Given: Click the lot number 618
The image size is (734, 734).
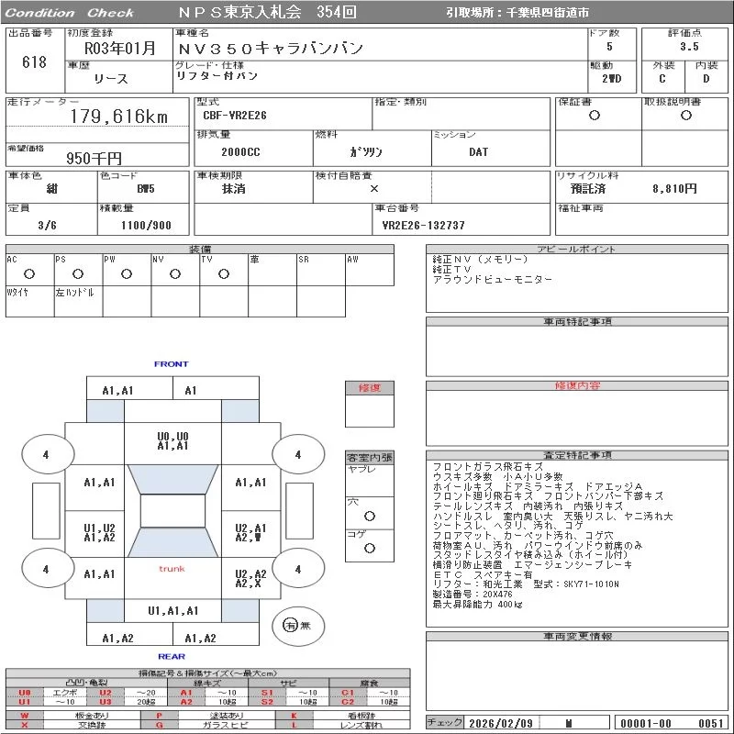Looking at the screenshot, I should (x=34, y=61).
